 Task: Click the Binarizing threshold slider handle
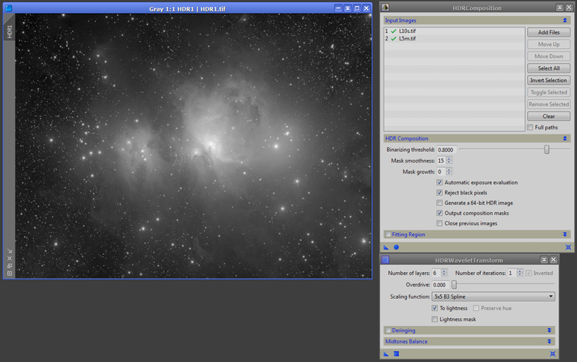[x=547, y=150]
